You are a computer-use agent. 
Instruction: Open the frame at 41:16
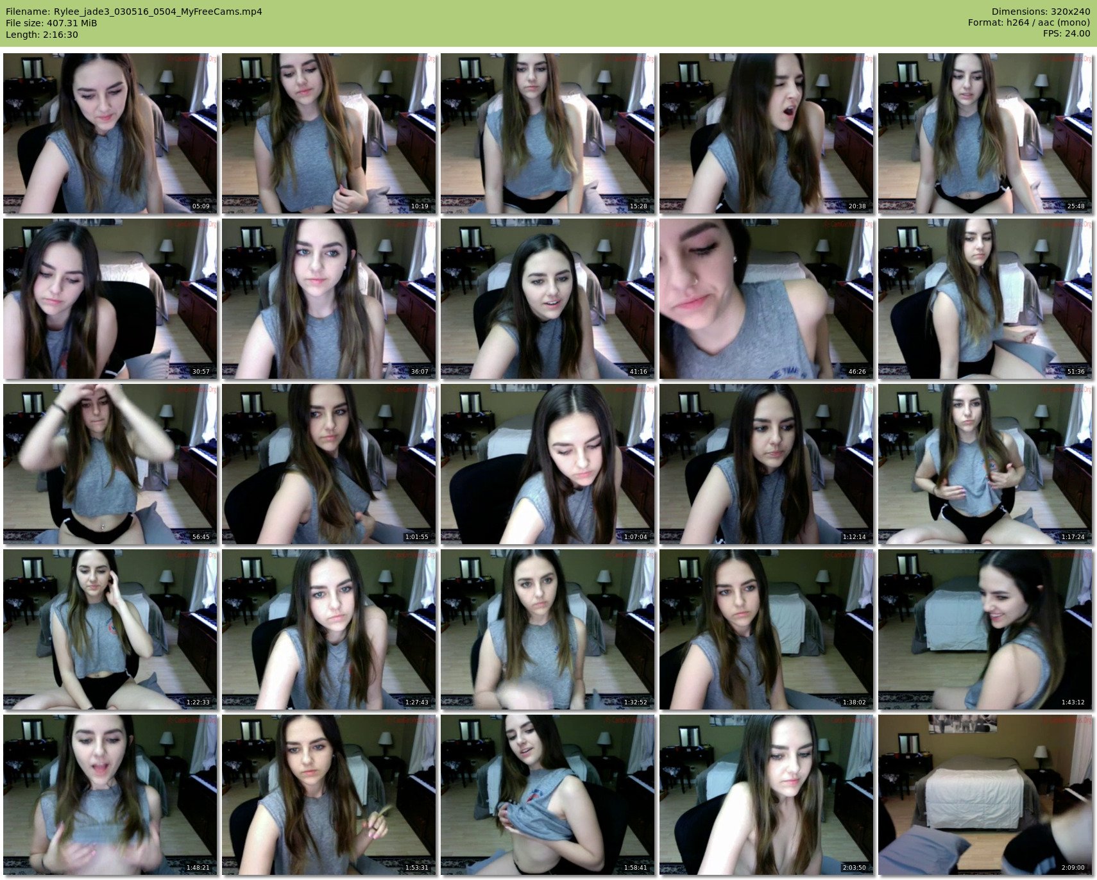[x=548, y=299]
